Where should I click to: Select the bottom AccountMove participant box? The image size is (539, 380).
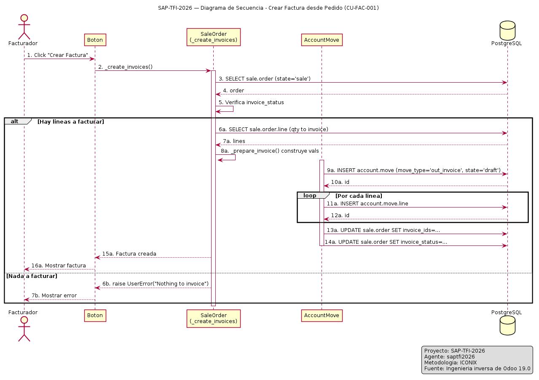(322, 315)
